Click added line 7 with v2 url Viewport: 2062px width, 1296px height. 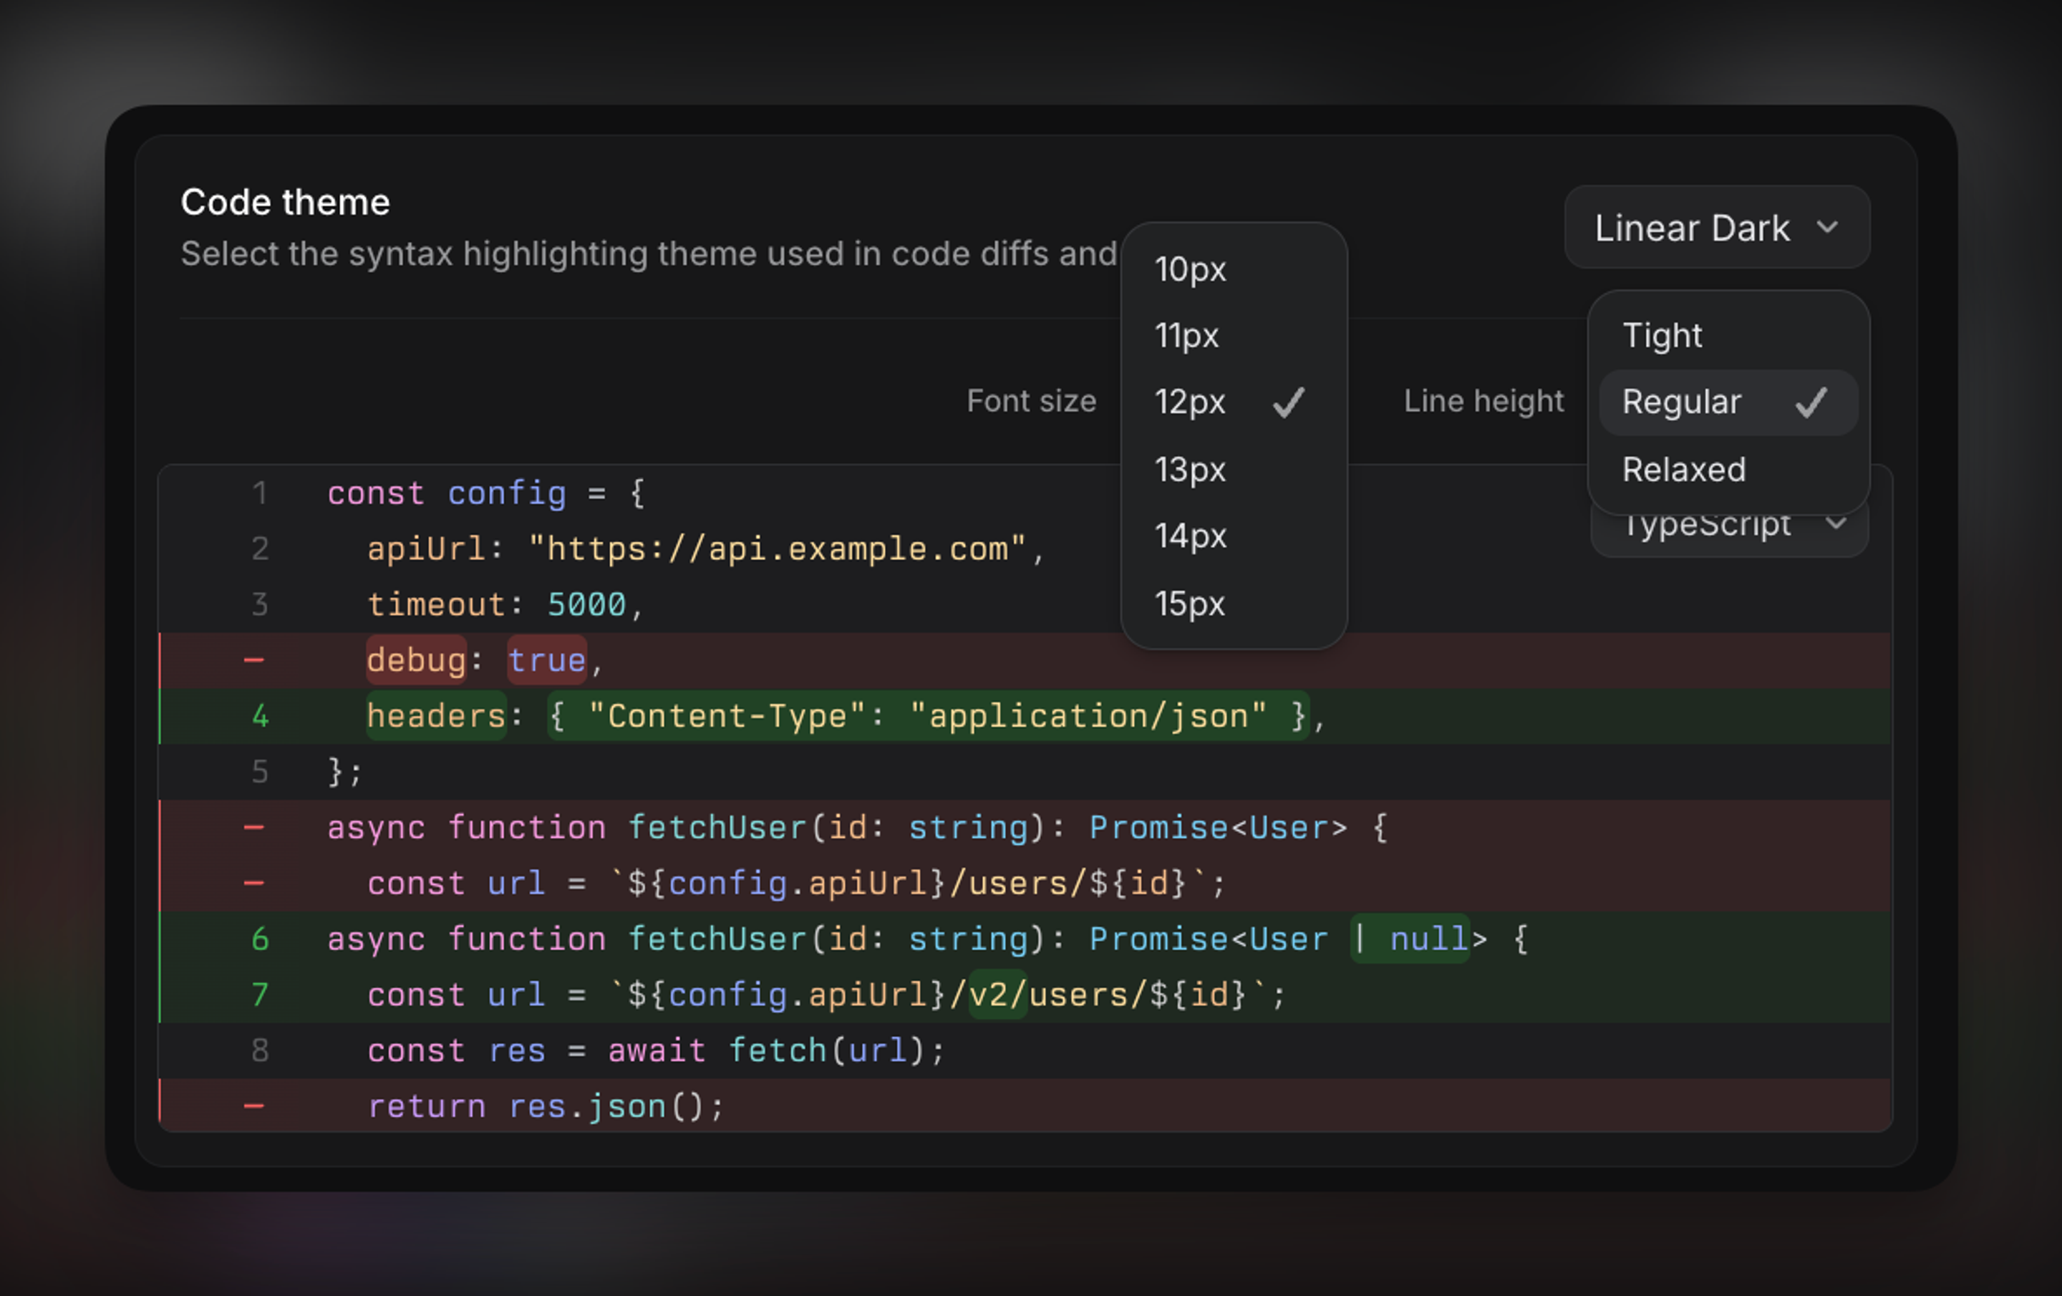pos(1025,995)
